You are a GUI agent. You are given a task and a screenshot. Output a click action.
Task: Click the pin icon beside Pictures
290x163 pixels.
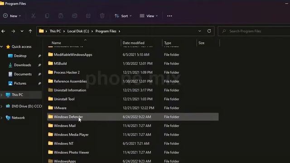[x=39, y=83]
